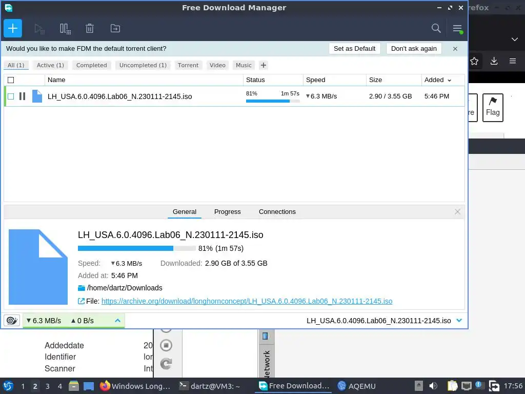The width and height of the screenshot is (525, 394).
Task: Open the archive.org download file link
Action: (247, 301)
